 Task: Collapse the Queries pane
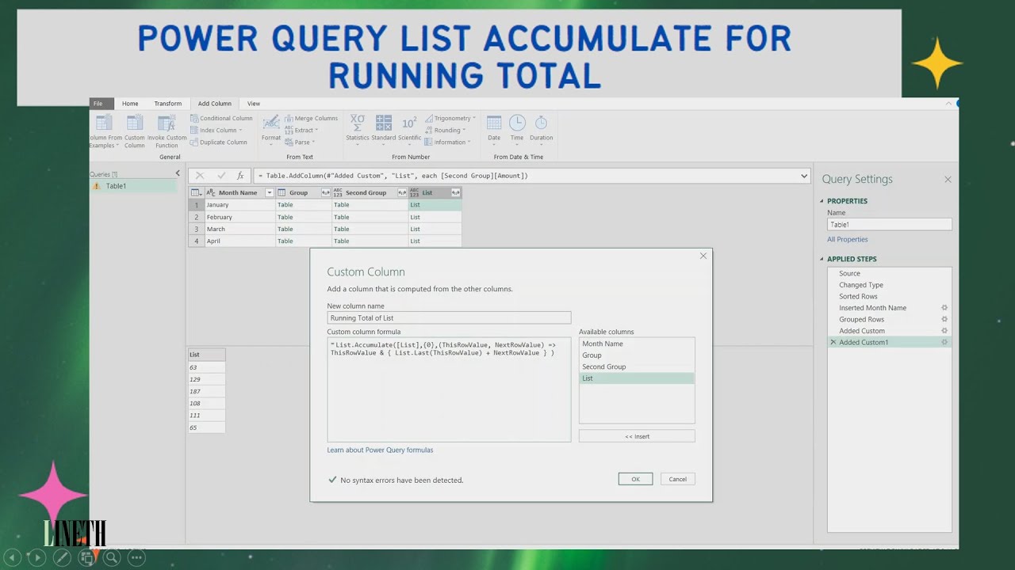pos(178,173)
